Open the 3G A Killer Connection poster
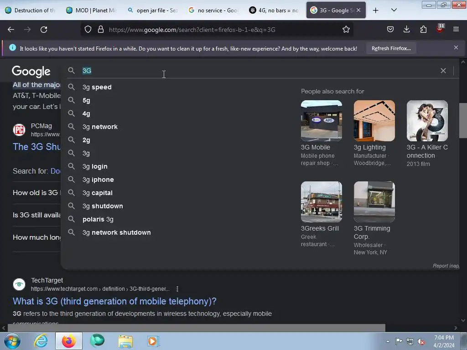The height and width of the screenshot is (350, 467). (x=427, y=121)
